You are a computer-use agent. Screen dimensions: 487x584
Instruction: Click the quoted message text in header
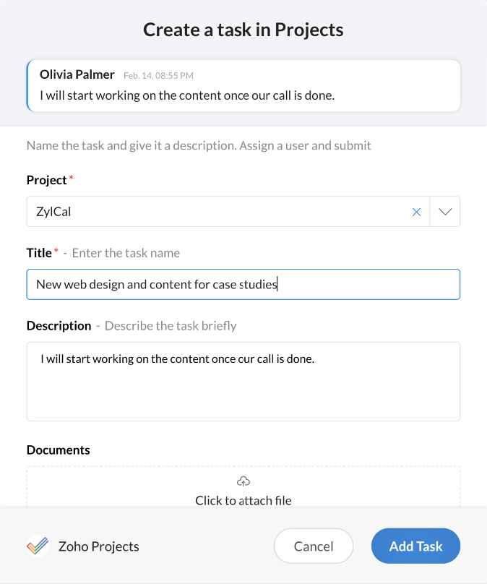coord(186,95)
